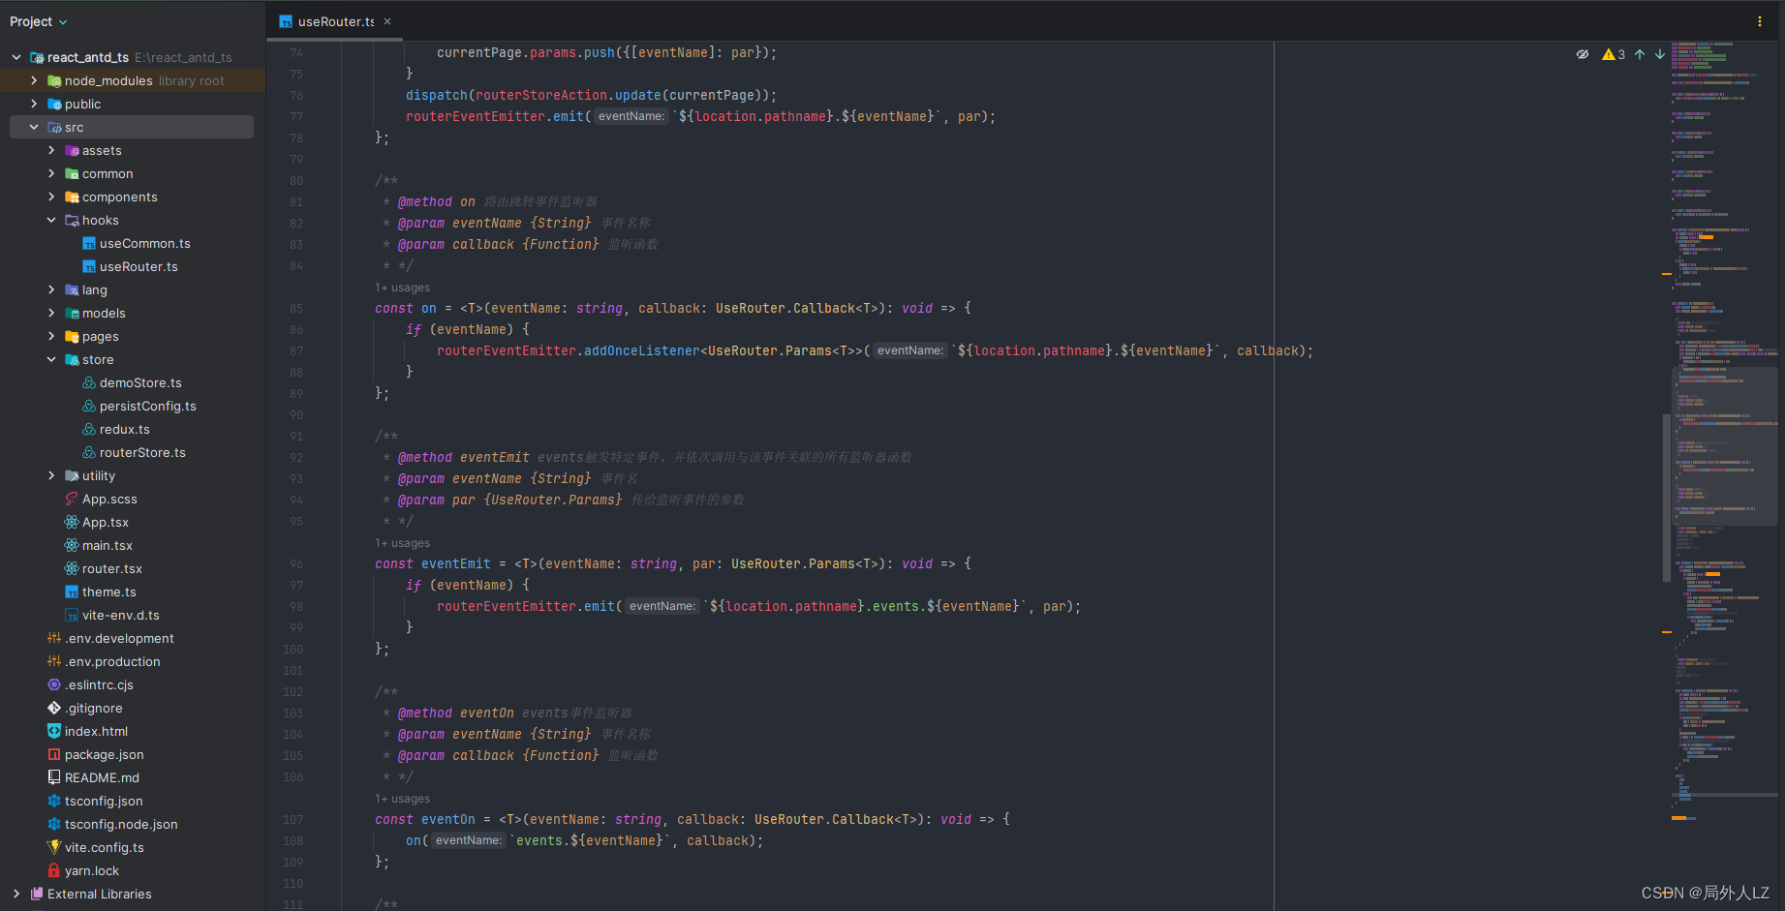This screenshot has width=1785, height=911.
Task: Click the README.md markdown icon
Action: tap(54, 777)
